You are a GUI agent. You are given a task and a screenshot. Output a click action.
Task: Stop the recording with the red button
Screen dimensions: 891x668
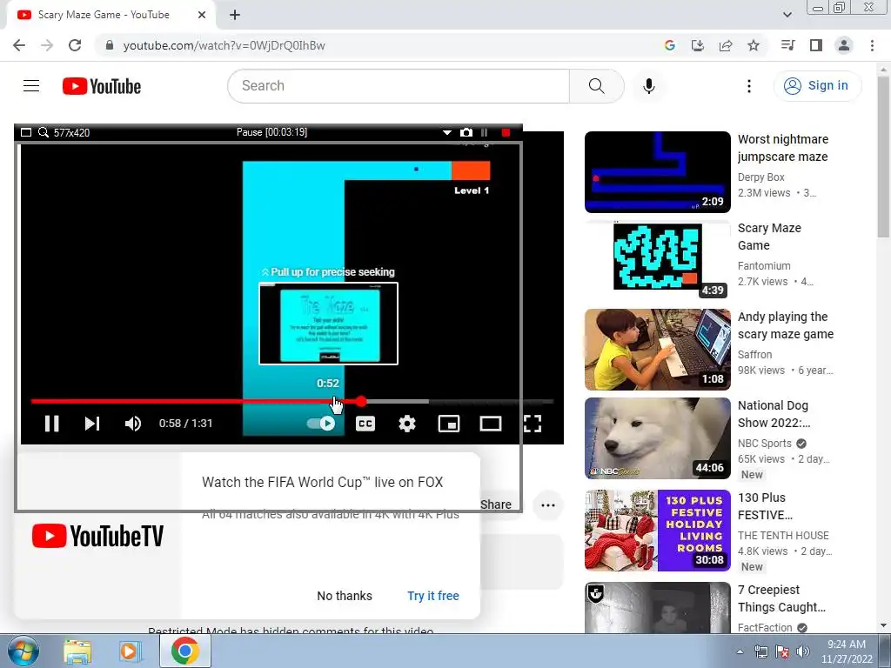(x=506, y=132)
